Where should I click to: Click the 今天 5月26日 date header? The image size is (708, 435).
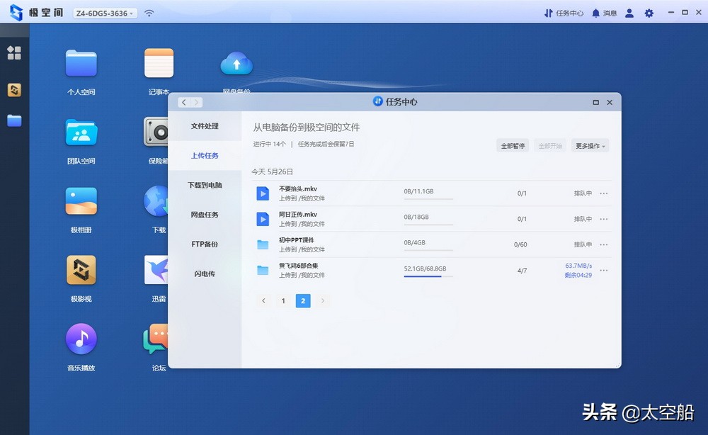click(273, 172)
